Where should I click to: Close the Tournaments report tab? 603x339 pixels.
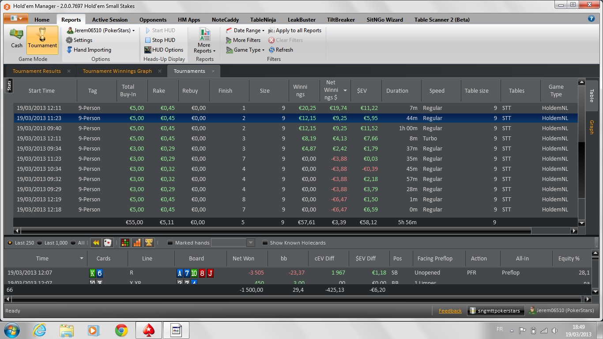[213, 71]
